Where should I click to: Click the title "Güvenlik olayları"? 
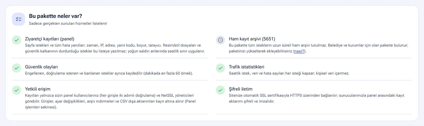coord(41,67)
